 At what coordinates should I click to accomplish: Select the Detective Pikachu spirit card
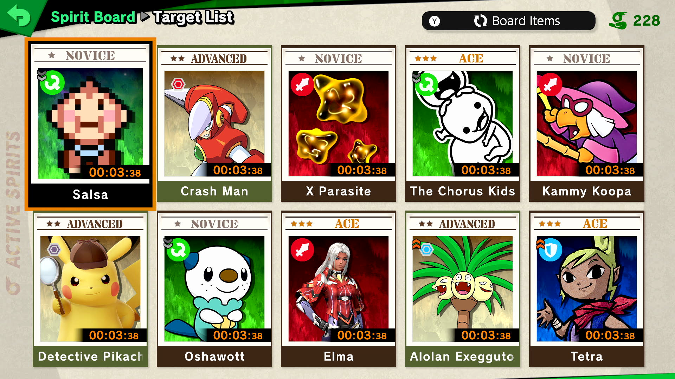click(90, 289)
